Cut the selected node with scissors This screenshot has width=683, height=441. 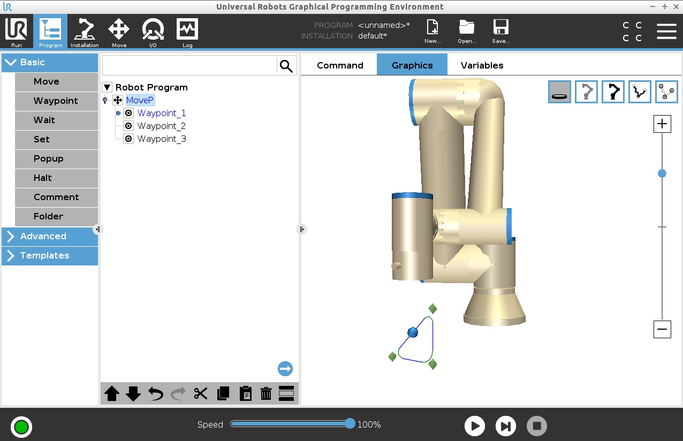(201, 394)
